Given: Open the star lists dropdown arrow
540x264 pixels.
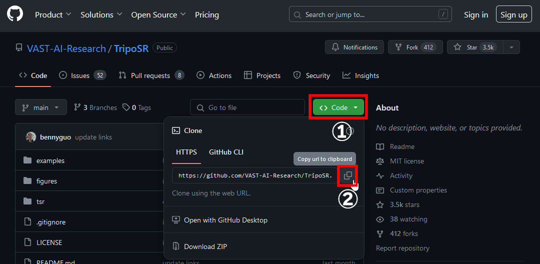Looking at the screenshot, I should point(511,47).
